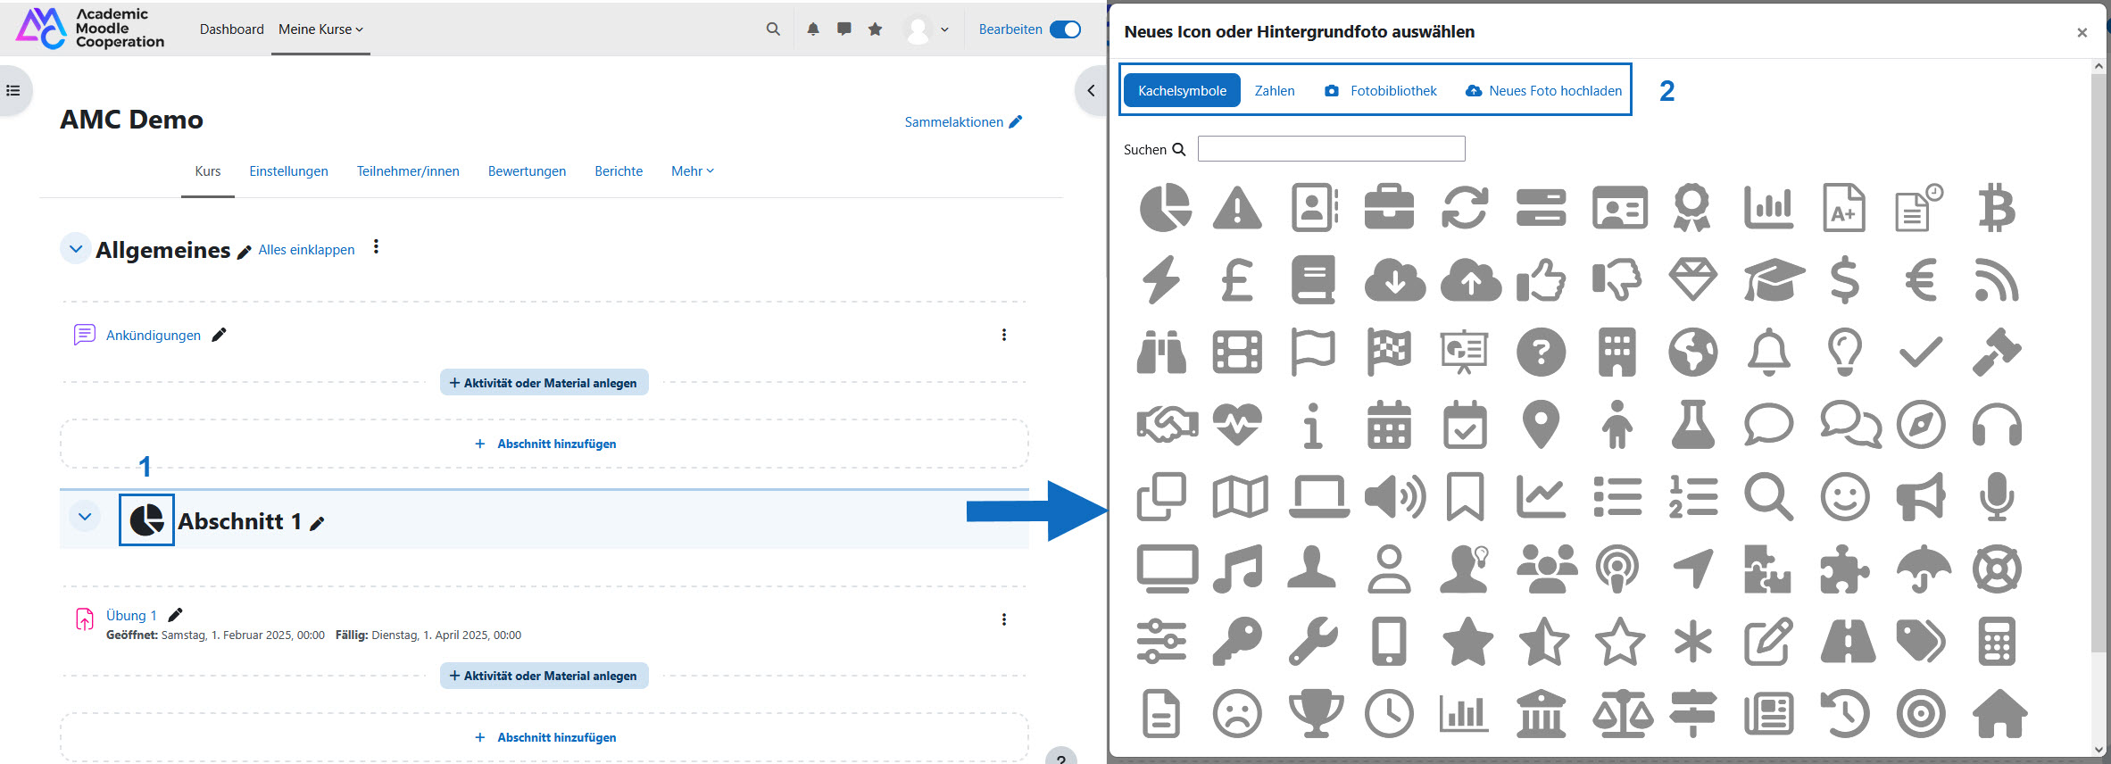Pick the checkered flag icon
The height and width of the screenshot is (764, 2111).
tap(1389, 352)
